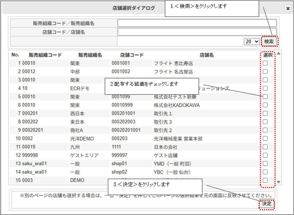Click the 店舗名 column header
The width and height of the screenshot is (294, 215).
click(206, 55)
